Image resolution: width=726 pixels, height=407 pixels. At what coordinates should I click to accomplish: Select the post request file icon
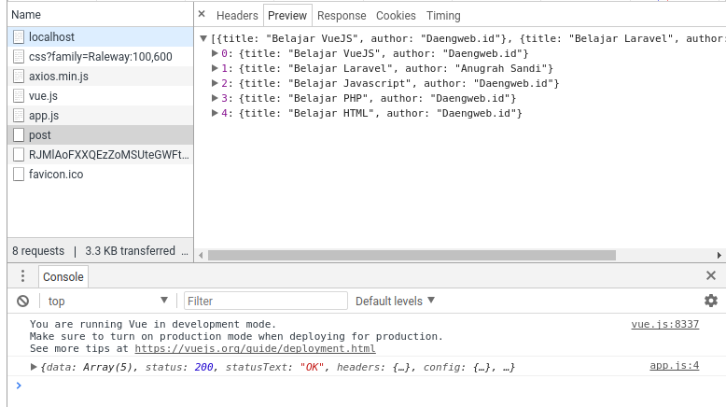click(19, 135)
